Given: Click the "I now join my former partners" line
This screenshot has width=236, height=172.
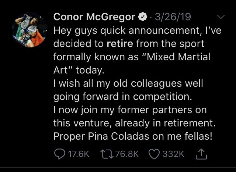Looking at the screenshot, I should point(130,110).
